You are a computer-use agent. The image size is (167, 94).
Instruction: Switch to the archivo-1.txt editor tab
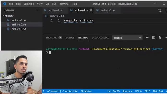pyautogui.click(x=56, y=10)
